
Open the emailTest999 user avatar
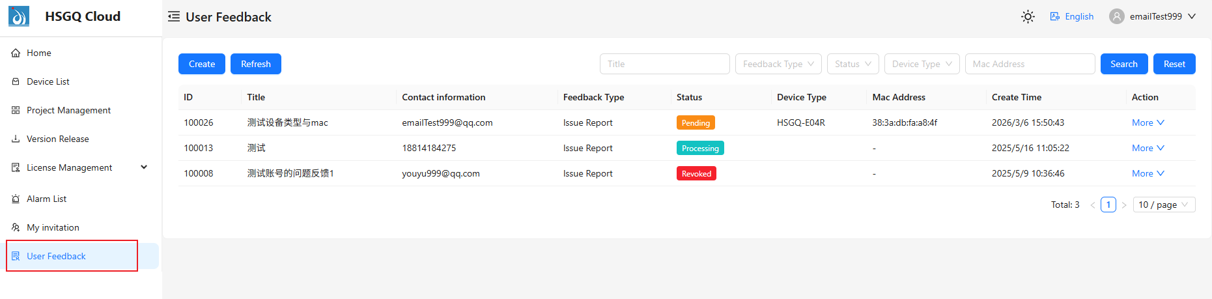click(x=1117, y=17)
